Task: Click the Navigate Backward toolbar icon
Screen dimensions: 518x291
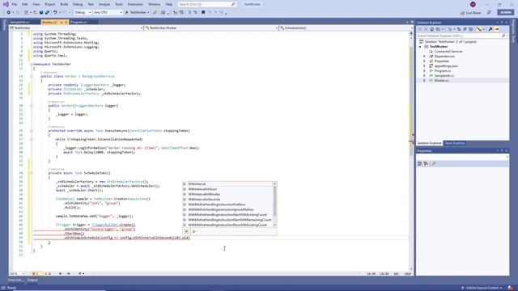Action: click(9, 12)
